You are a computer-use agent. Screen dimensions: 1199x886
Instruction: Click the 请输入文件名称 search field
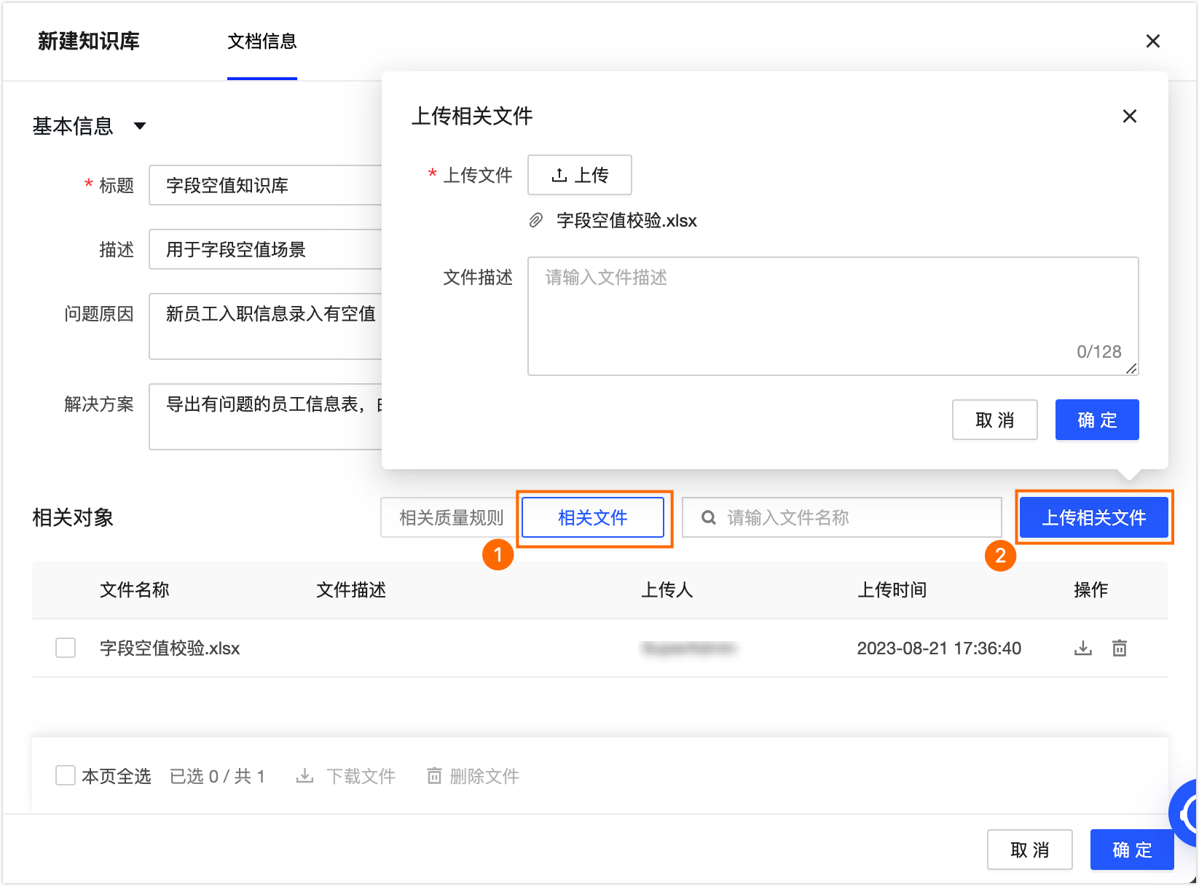tap(842, 518)
